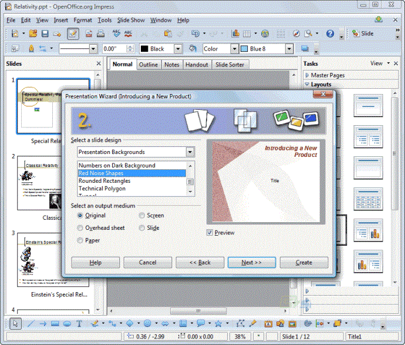405x345 pixels.
Task: Select the Screen output medium
Action: point(142,216)
